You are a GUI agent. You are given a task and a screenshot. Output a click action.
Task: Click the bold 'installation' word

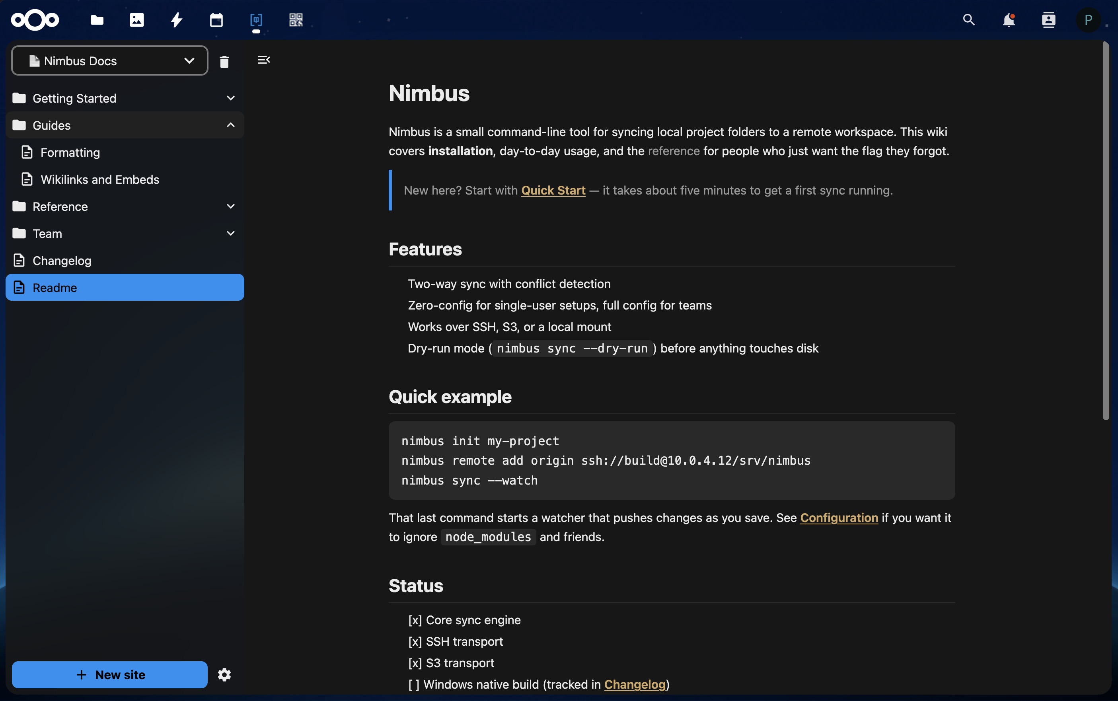(x=460, y=151)
